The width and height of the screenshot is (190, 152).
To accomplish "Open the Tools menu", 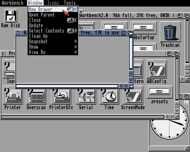I will coord(70,3).
